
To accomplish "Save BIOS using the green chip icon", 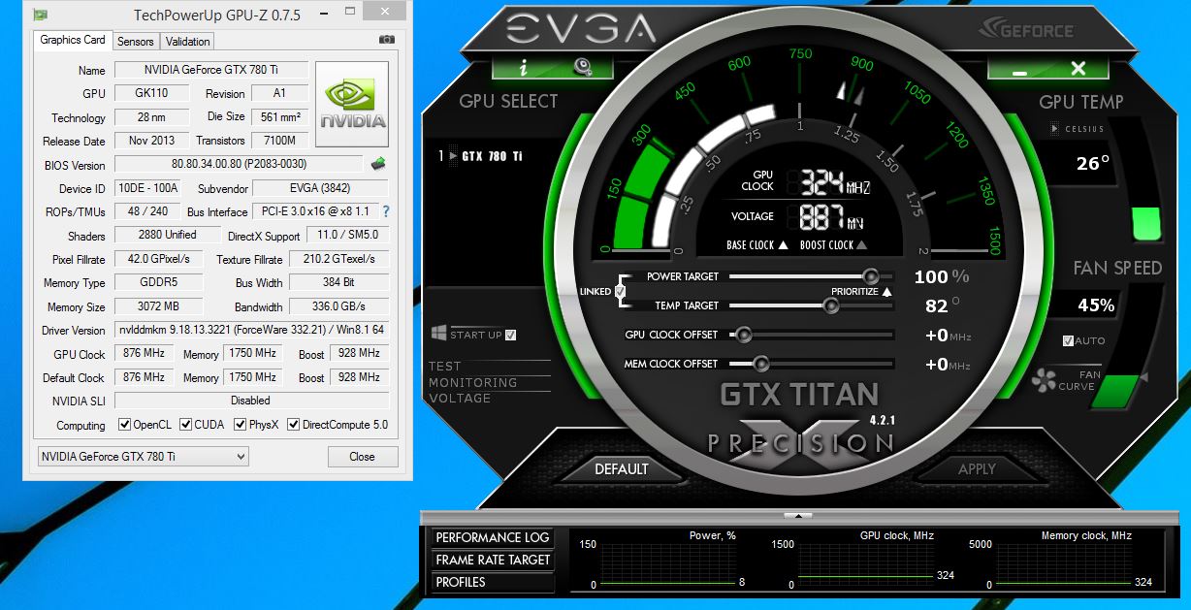I will click(378, 164).
